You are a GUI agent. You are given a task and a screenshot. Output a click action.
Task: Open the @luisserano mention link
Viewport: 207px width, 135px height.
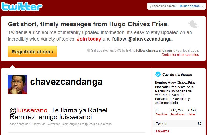click(29, 110)
